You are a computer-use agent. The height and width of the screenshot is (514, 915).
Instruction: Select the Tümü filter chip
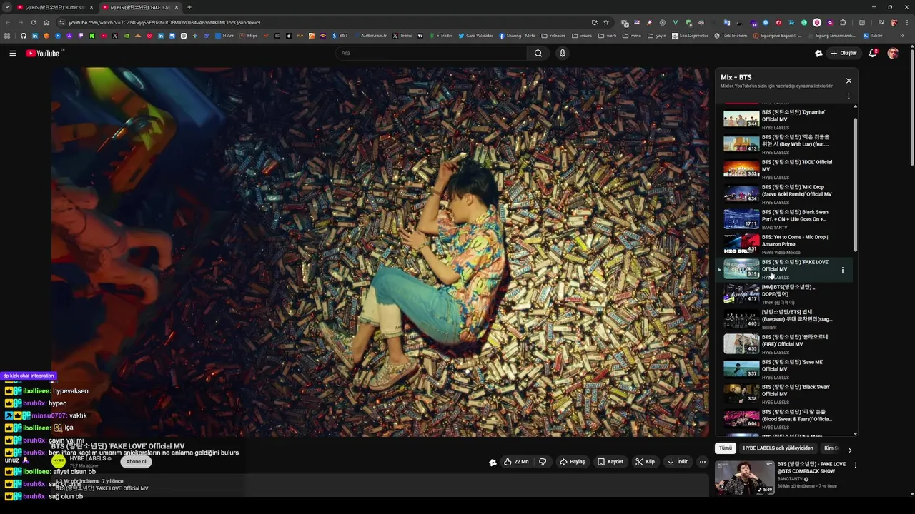(x=726, y=448)
